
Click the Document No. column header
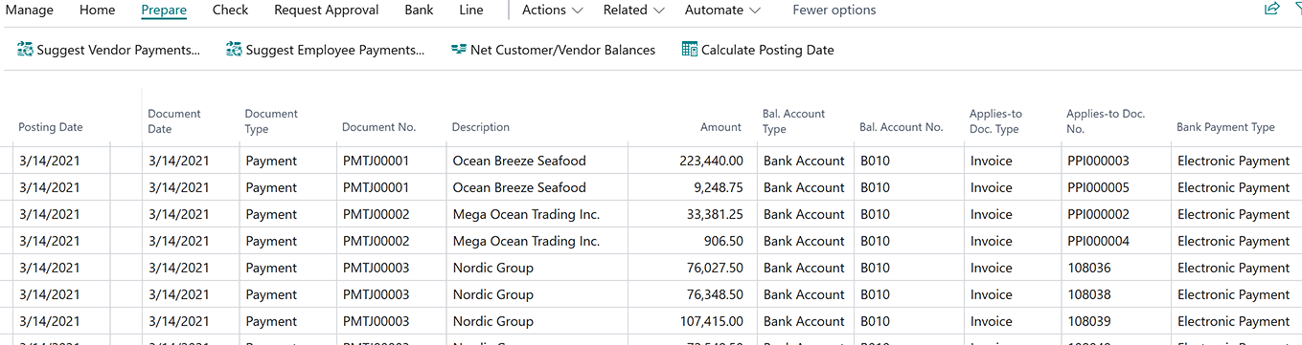pyautogui.click(x=379, y=127)
